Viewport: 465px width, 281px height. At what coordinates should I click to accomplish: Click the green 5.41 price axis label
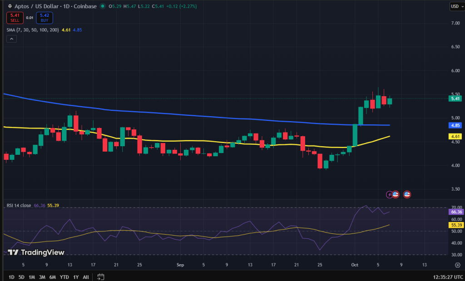pyautogui.click(x=455, y=99)
